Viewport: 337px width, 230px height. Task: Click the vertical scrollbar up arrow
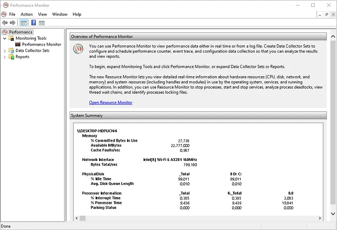[x=333, y=36]
